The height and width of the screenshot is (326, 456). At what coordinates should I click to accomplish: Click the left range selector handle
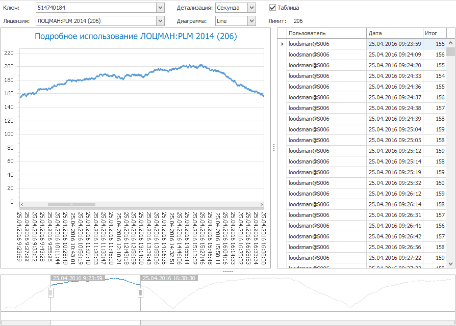[x=50, y=293]
